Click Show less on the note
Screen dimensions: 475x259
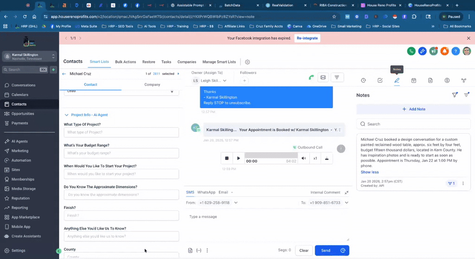coord(370,172)
